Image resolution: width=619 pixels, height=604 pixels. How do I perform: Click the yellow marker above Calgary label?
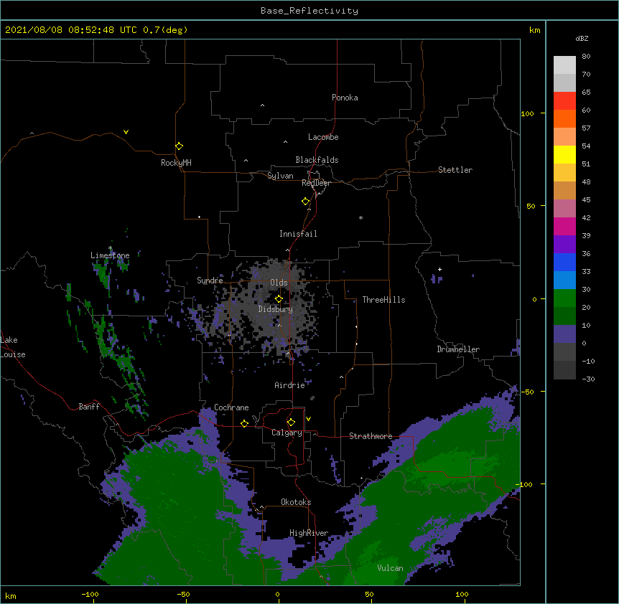[291, 423]
